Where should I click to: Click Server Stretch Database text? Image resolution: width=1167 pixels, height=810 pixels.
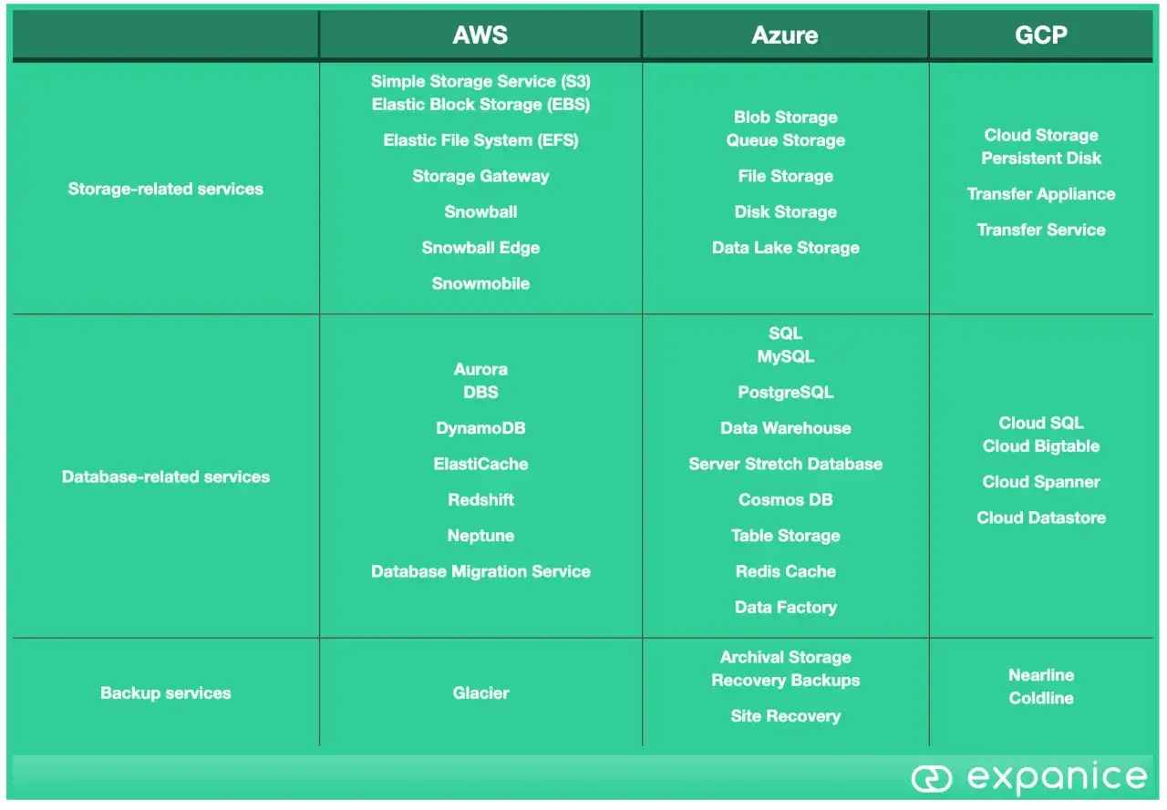pos(785,464)
